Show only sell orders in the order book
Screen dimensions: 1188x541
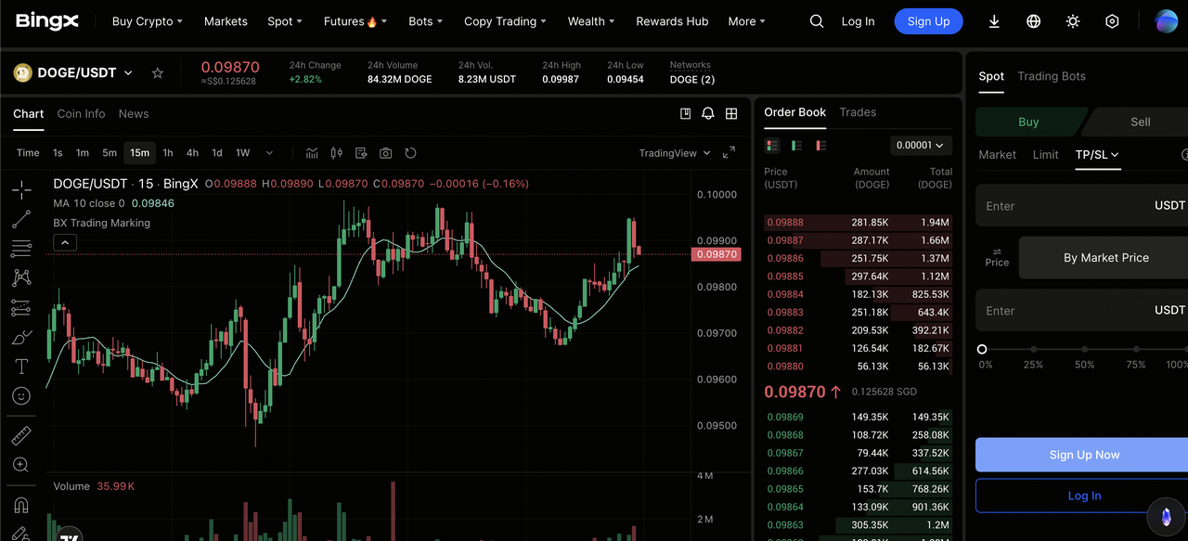(x=820, y=146)
